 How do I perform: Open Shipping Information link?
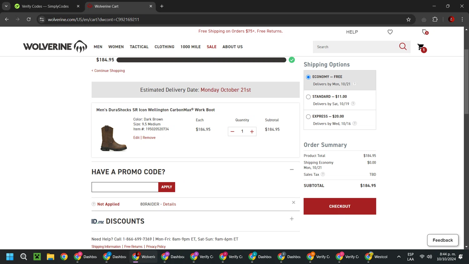coord(106,247)
